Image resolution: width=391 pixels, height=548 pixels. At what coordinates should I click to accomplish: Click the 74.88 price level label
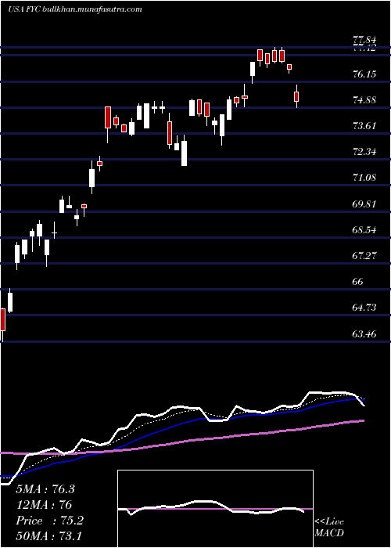tap(364, 100)
